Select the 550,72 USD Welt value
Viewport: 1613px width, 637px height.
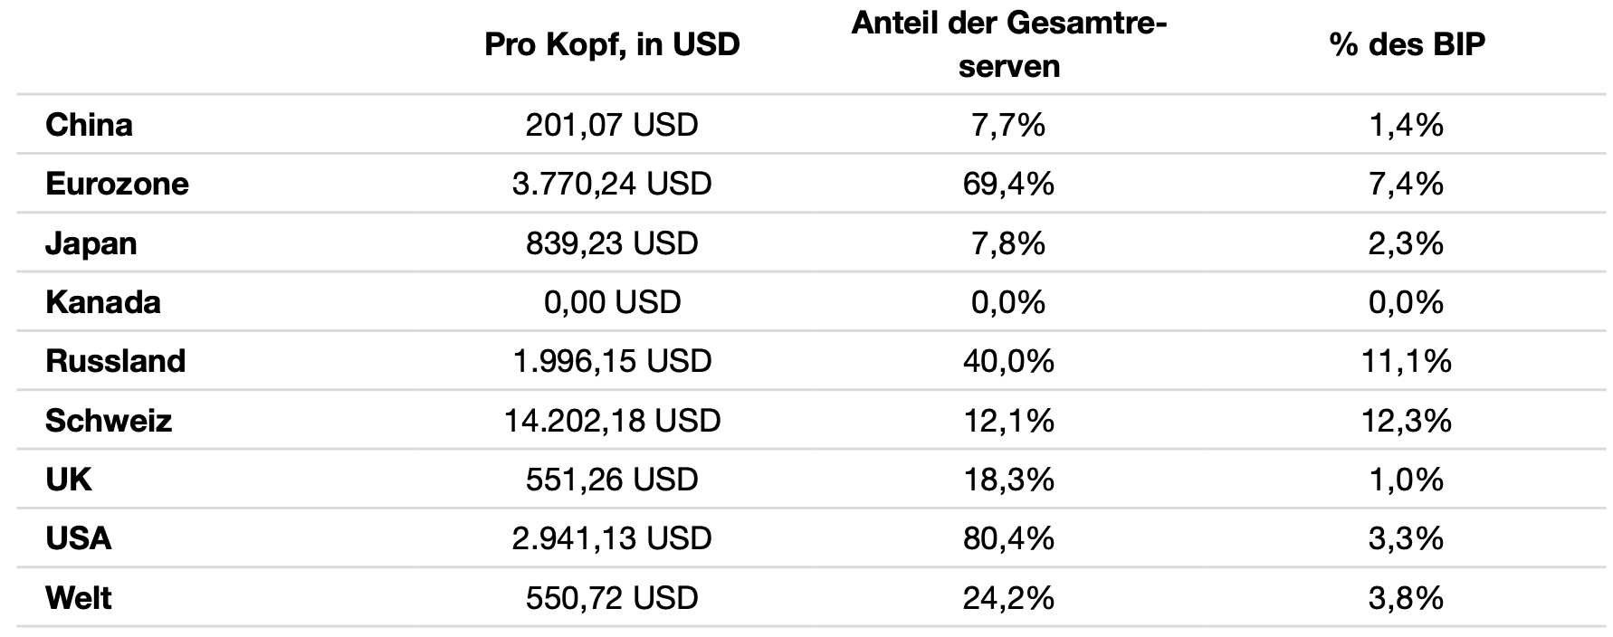pyautogui.click(x=612, y=599)
